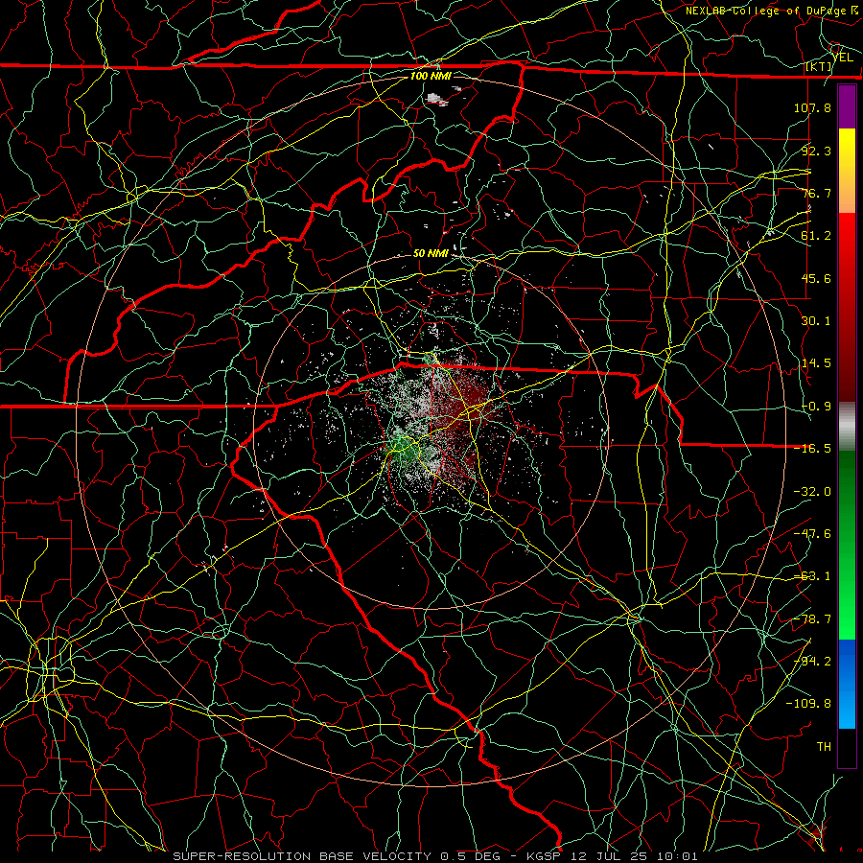The height and width of the screenshot is (863, 863).
Task: Click the '50 NMI' range ring label
Action: point(431,253)
